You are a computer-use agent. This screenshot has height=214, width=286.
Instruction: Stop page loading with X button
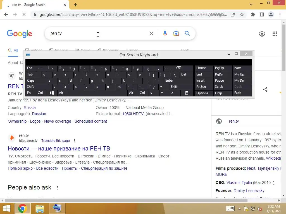pos(24,14)
